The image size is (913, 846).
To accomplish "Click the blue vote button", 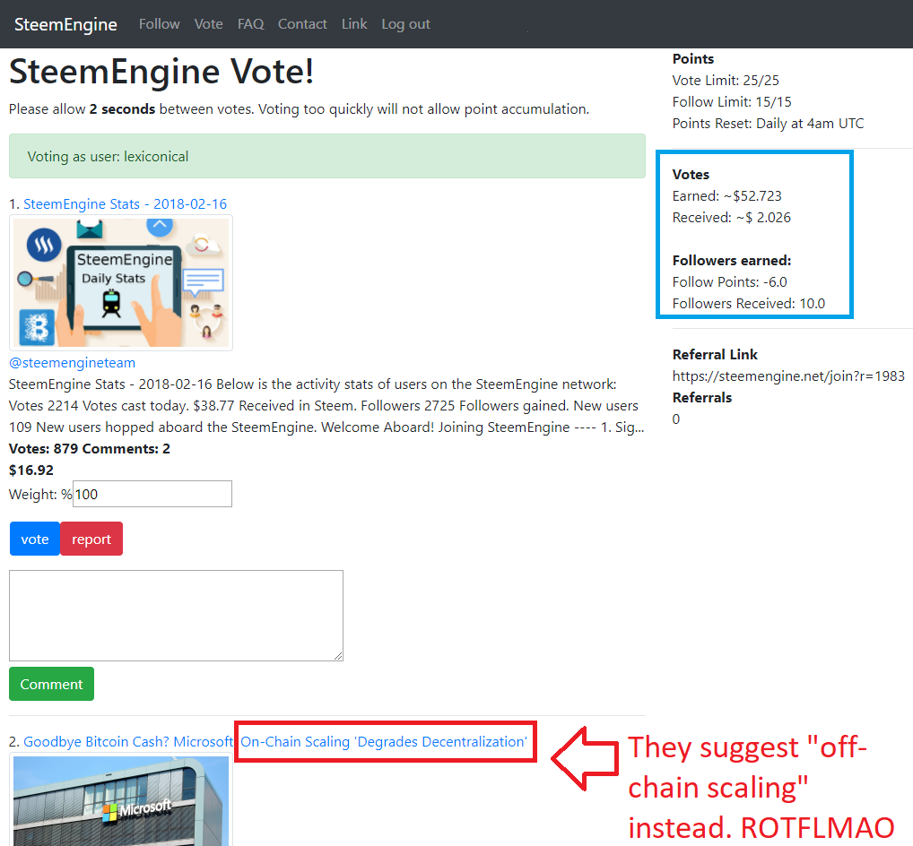I will click(35, 539).
